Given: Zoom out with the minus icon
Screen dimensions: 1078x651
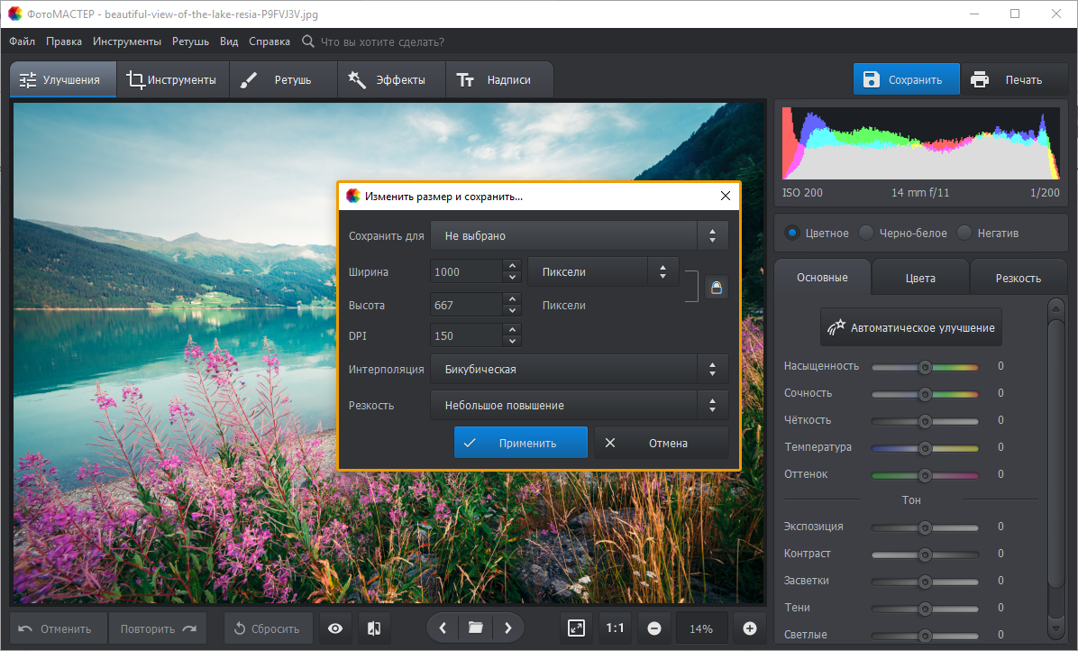Looking at the screenshot, I should (654, 628).
